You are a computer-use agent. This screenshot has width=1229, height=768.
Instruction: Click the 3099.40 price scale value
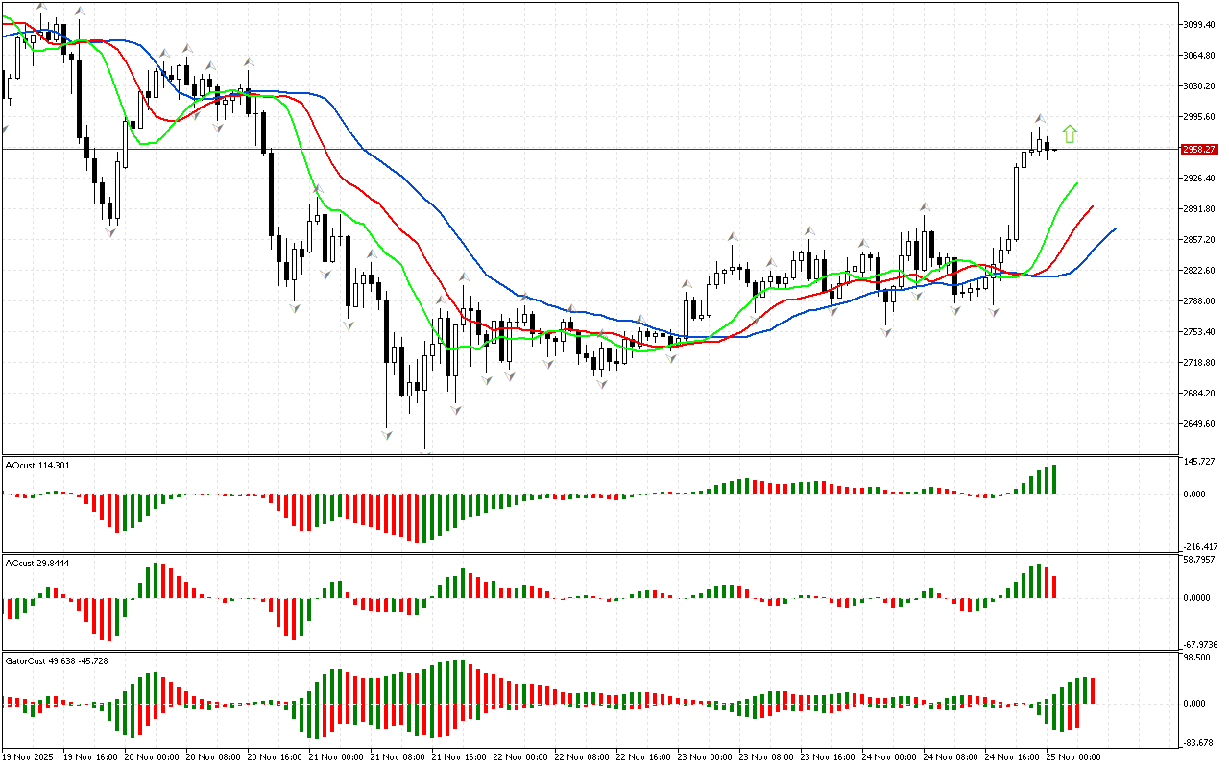(x=1201, y=24)
